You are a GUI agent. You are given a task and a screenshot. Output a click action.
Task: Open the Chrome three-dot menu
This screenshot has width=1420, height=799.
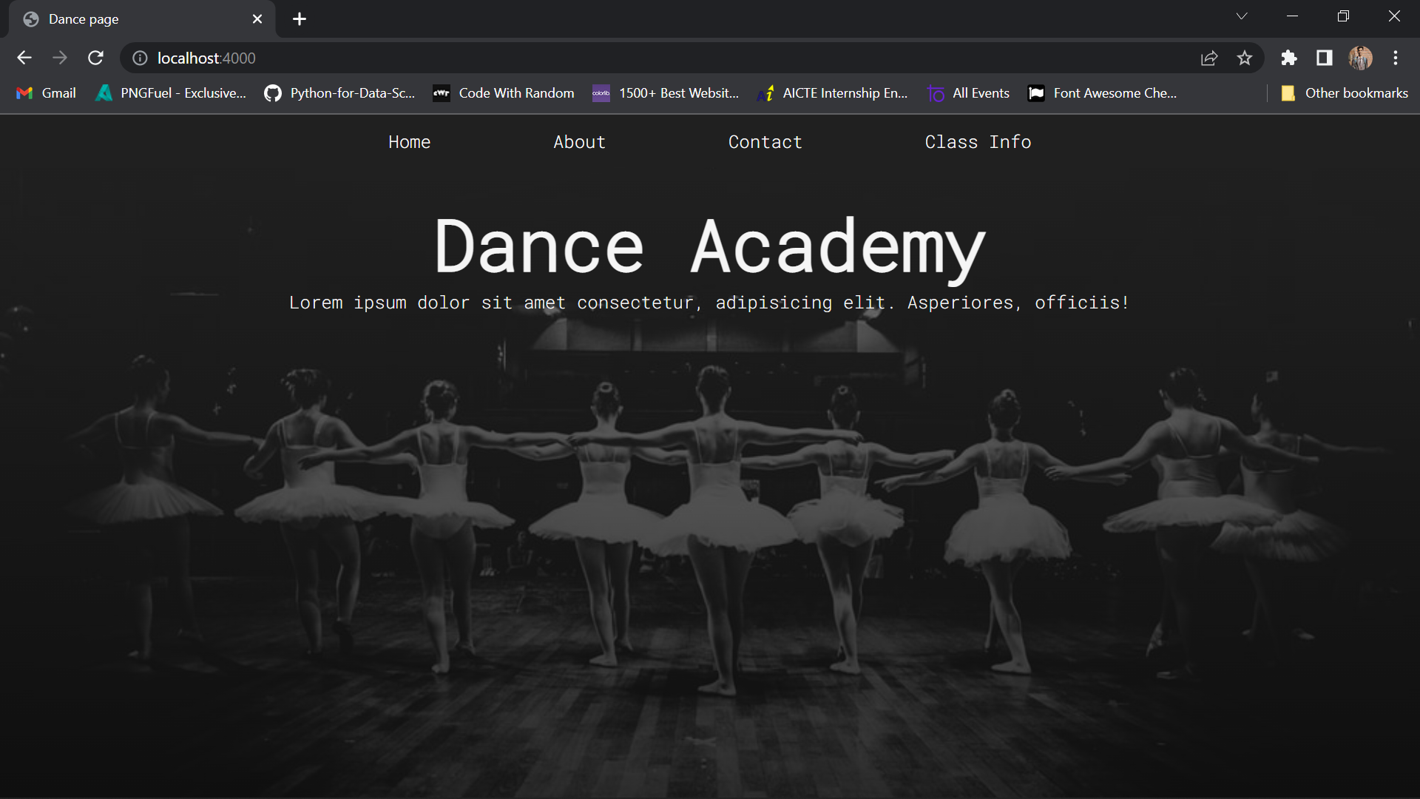pos(1396,58)
